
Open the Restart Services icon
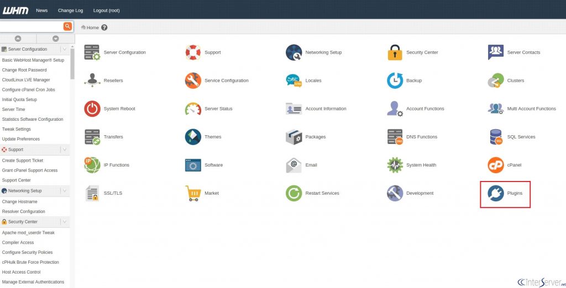tap(294, 193)
